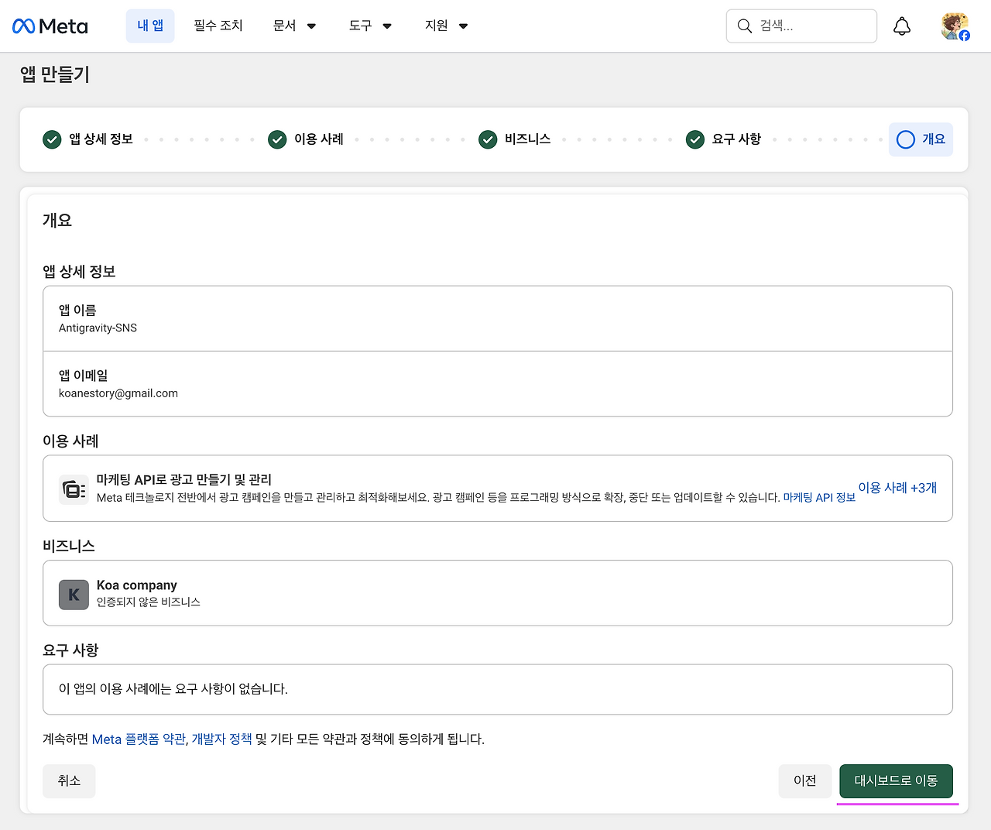This screenshot has height=830, width=991.
Task: Click the 요구 사항이 없습니다 message
Action: pyautogui.click(x=173, y=689)
